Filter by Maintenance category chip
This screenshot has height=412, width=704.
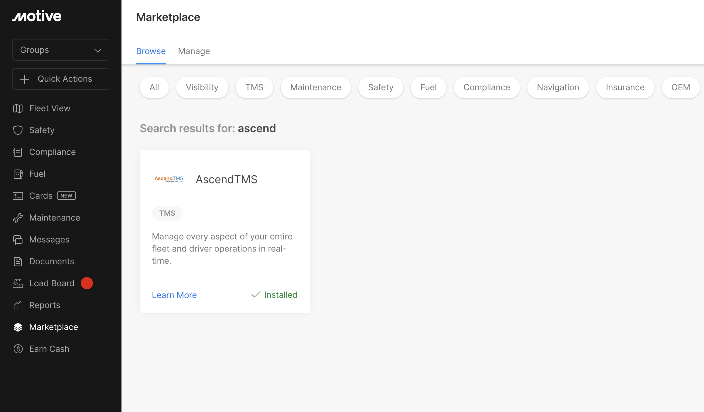316,88
